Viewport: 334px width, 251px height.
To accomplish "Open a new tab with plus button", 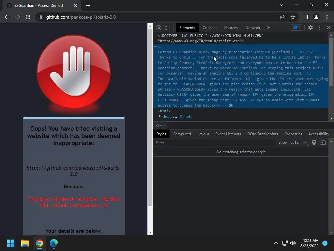I will tap(88, 6).
